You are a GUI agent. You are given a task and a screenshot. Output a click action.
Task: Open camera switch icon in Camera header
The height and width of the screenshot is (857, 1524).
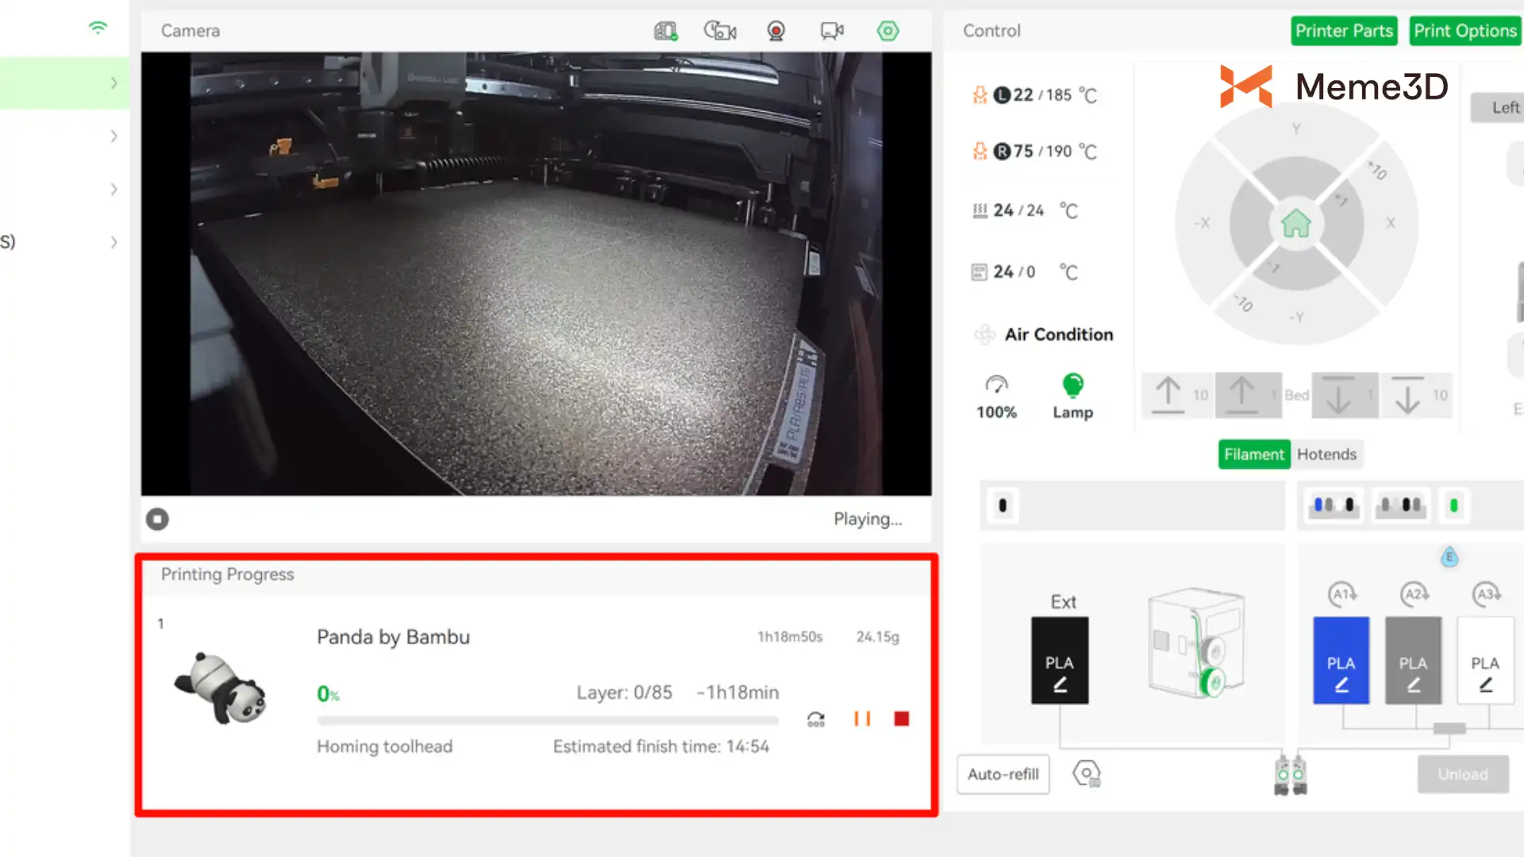(x=720, y=31)
